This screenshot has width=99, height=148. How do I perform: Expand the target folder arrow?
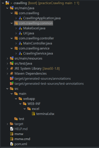[7, 124]
